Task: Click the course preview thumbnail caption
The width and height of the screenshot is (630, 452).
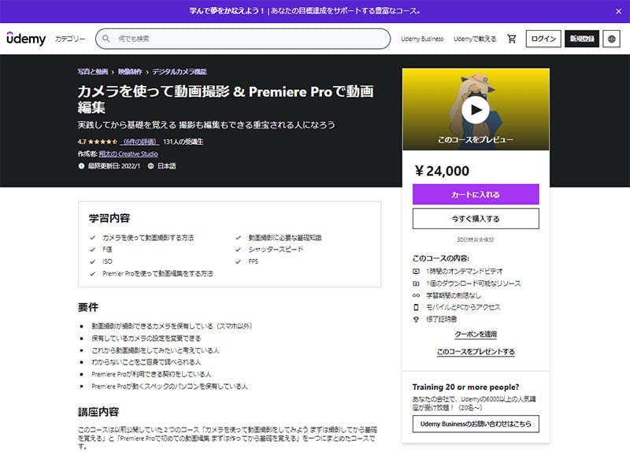Action: click(x=476, y=139)
